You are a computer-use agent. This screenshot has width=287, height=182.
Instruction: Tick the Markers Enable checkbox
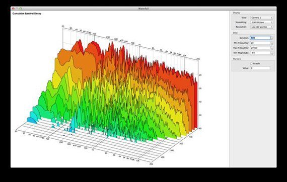point(251,63)
